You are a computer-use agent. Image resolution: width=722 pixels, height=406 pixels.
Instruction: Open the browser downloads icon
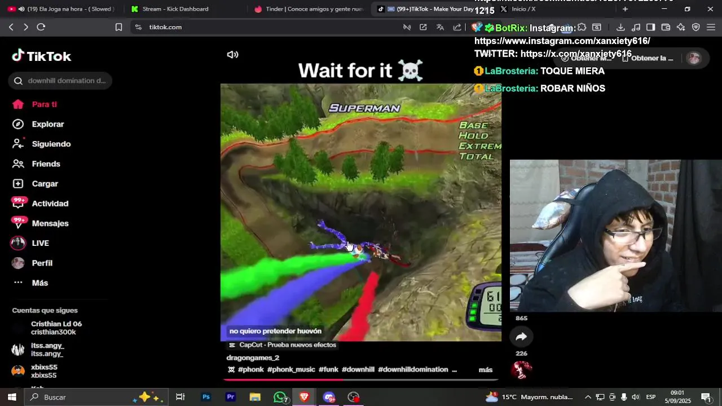620,27
